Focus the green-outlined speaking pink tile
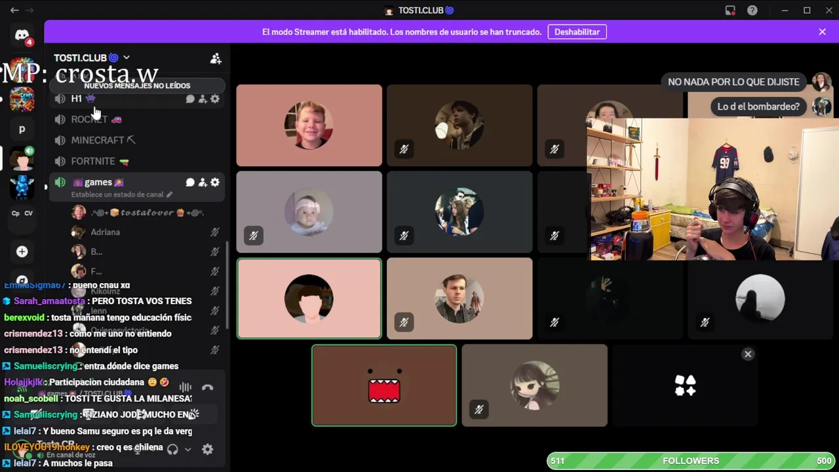The height and width of the screenshot is (472, 839). pyautogui.click(x=309, y=298)
